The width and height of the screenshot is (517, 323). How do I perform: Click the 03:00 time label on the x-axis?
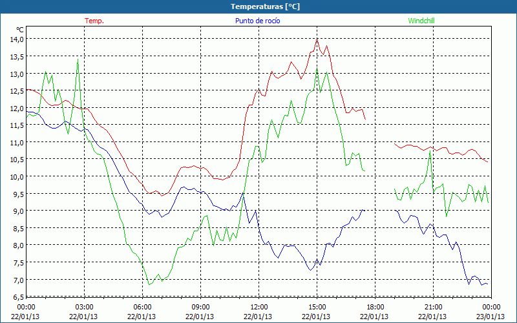tap(85, 307)
